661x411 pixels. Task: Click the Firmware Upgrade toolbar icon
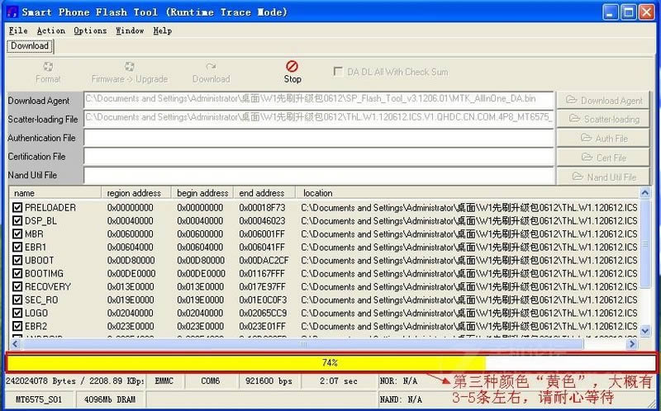pos(130,67)
